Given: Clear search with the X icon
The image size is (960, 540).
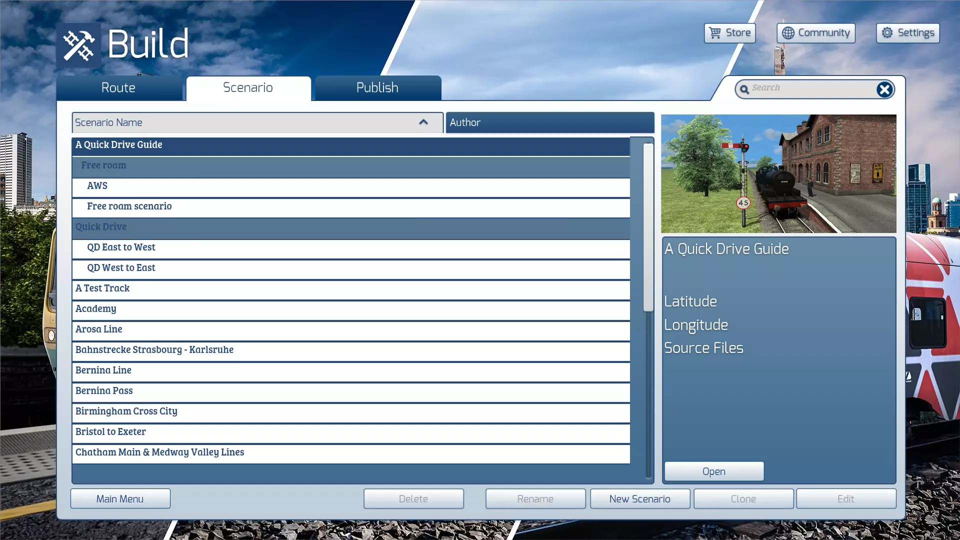Looking at the screenshot, I should [x=884, y=89].
